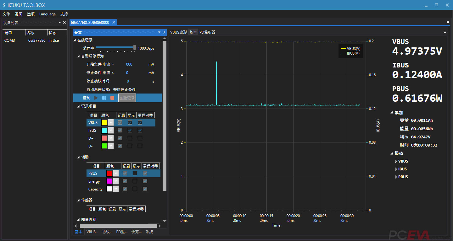This screenshot has height=241, width=453.
Task: Close the 设备列表 panel
Action: click(64, 23)
